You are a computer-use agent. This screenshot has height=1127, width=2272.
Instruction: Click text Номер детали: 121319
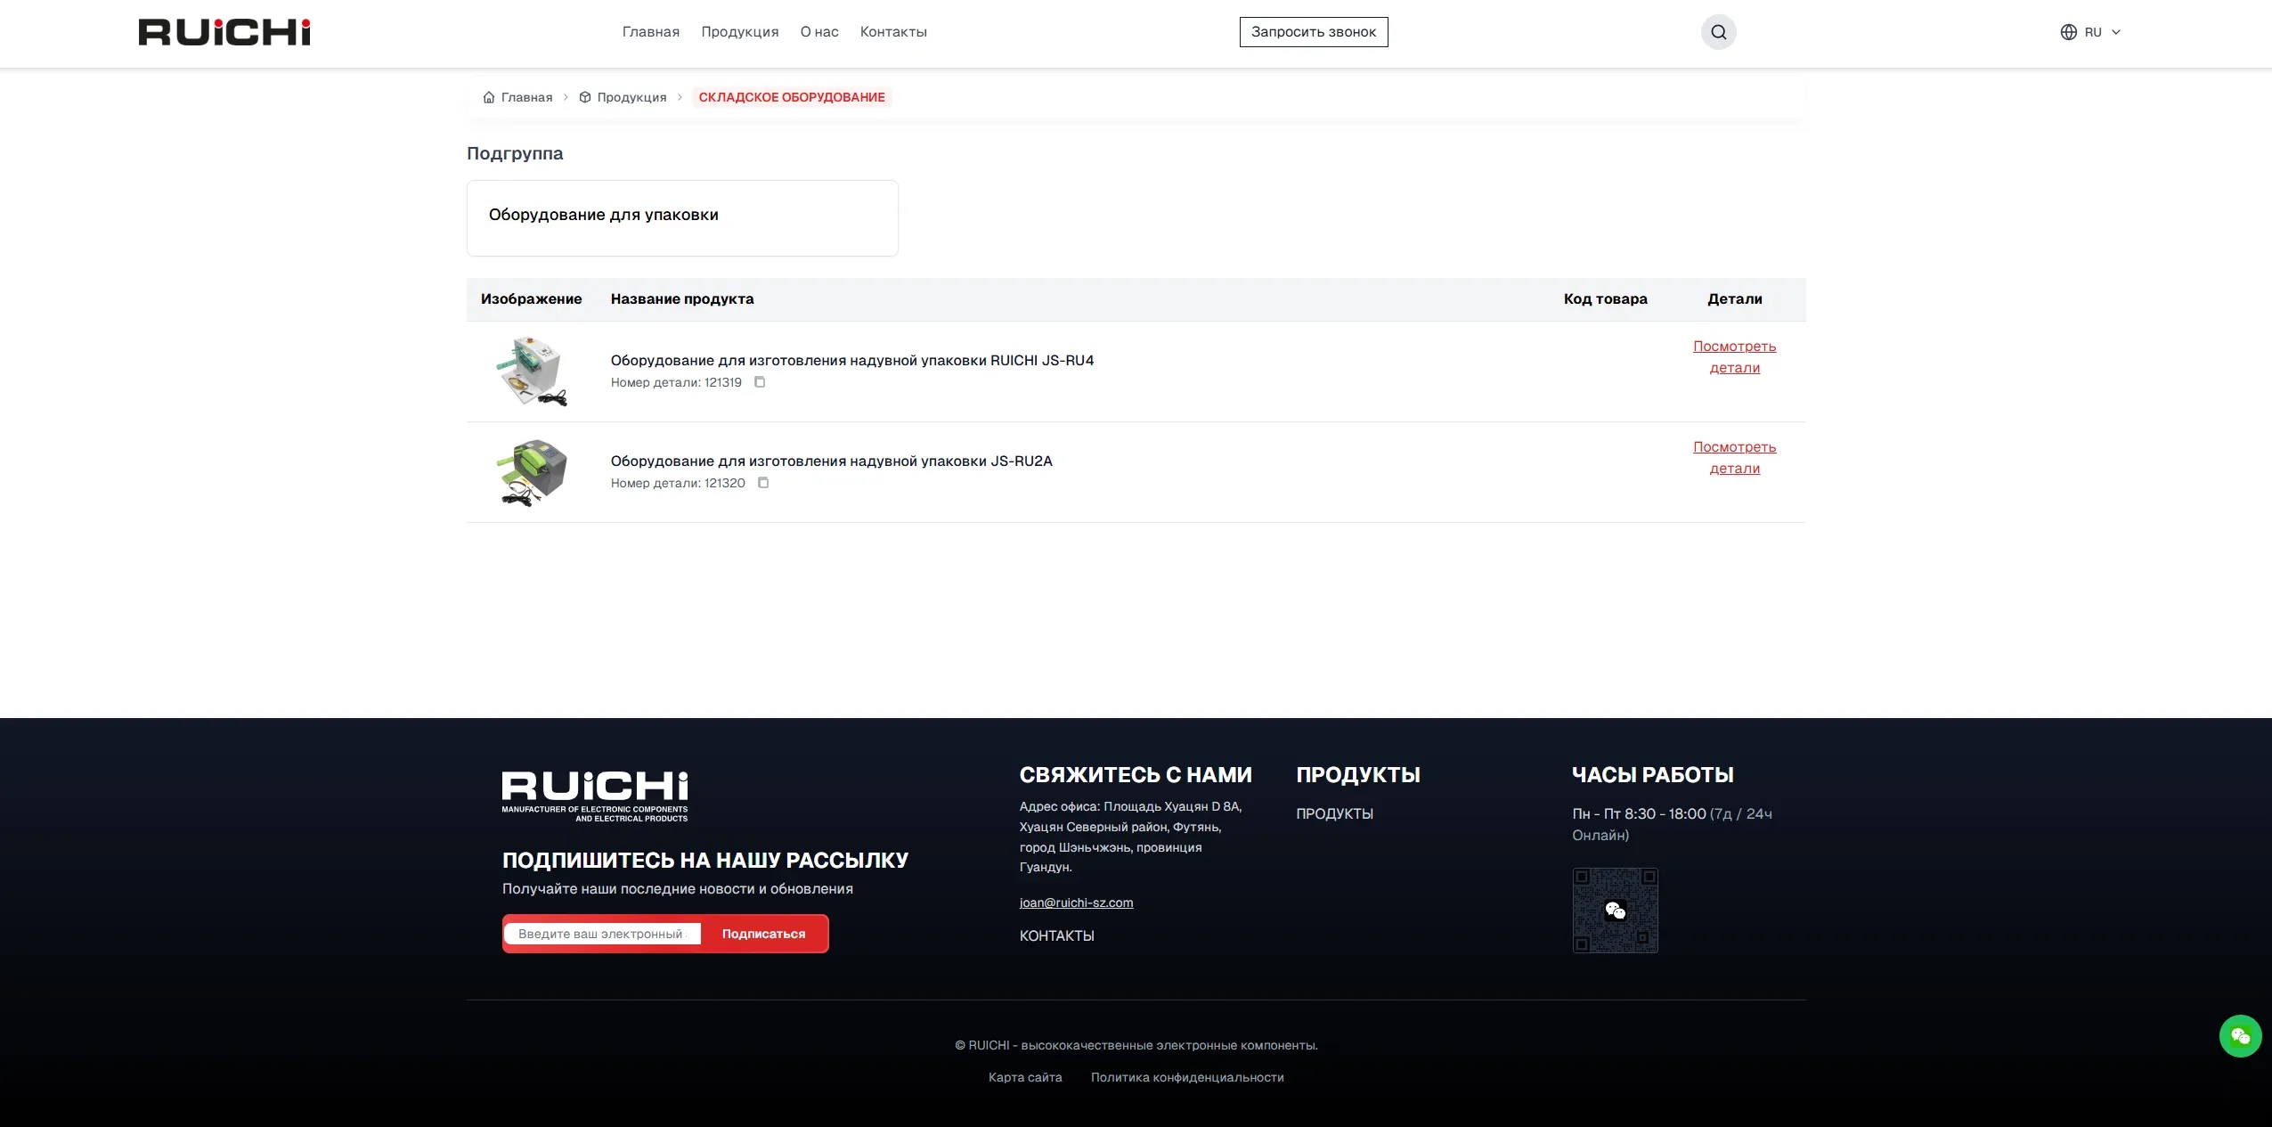[676, 382]
